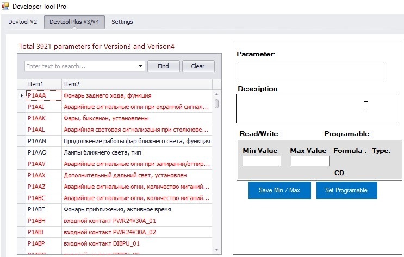Image resolution: width=404 pixels, height=257 pixels.
Task: Click the Min Value input field
Action: tap(262, 161)
